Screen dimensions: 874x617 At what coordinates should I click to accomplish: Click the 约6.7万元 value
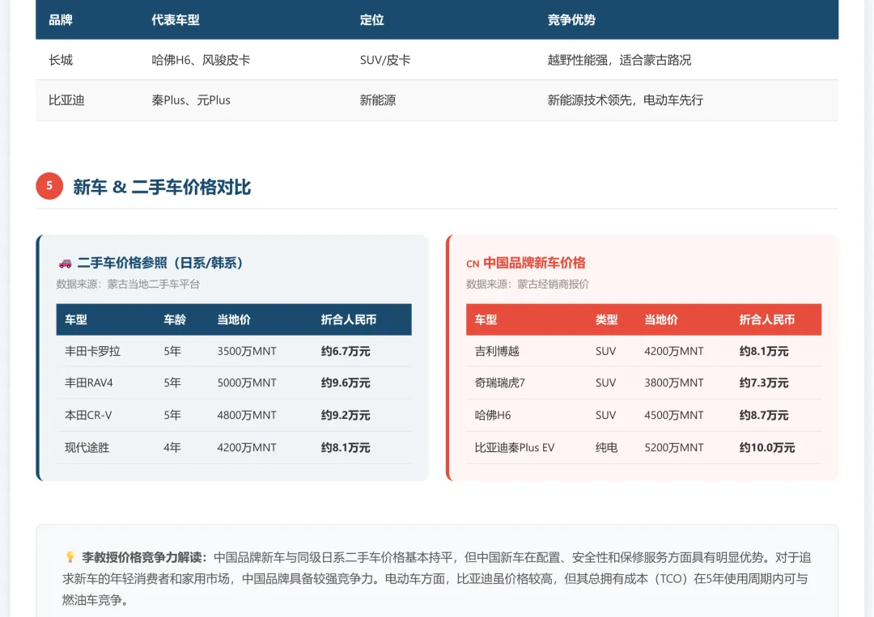[346, 352]
